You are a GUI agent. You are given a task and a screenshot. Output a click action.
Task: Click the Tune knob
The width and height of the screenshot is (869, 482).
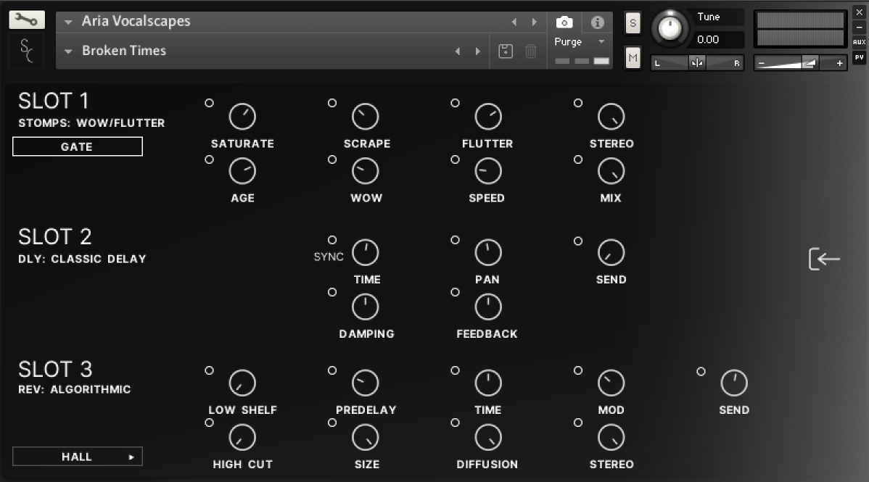pyautogui.click(x=671, y=29)
